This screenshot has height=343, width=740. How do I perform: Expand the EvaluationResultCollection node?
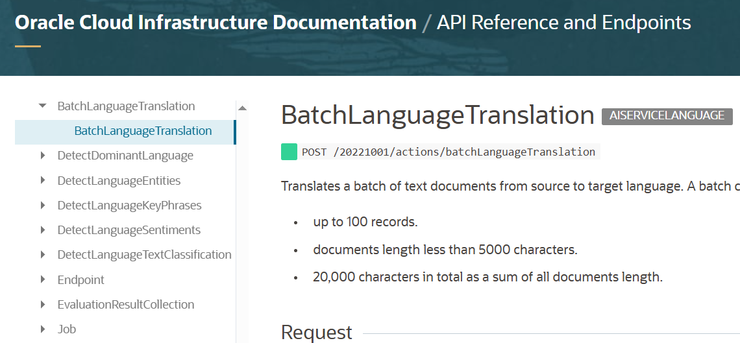[x=43, y=304]
